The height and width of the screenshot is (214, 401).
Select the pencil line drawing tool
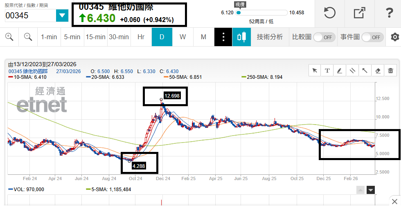[x=340, y=71]
